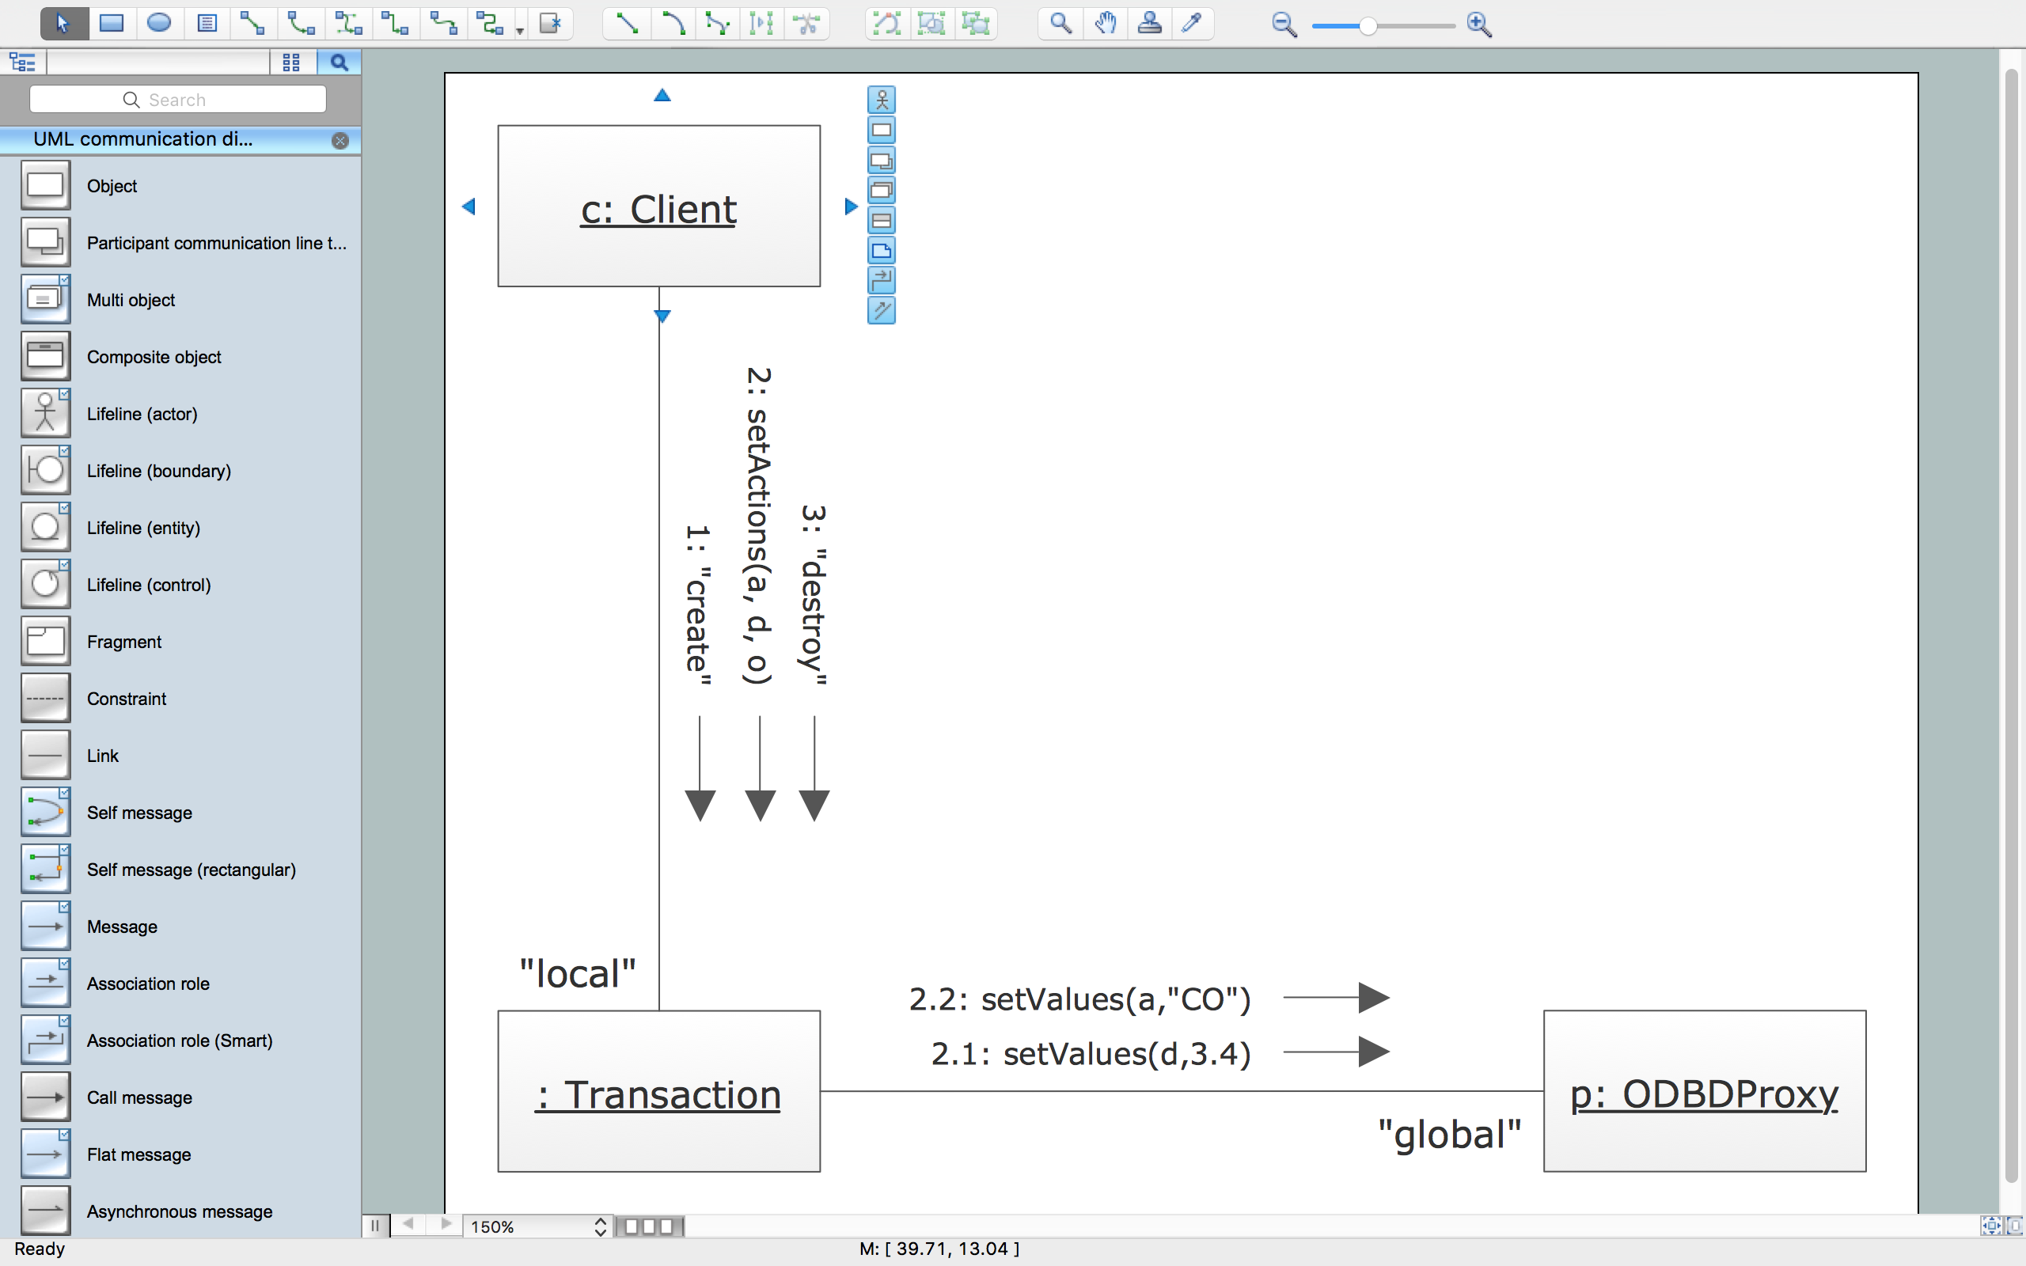Select the text box tool

pyautogui.click(x=207, y=24)
